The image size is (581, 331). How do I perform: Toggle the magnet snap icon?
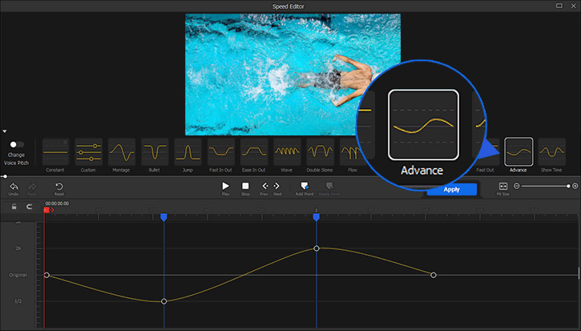30,207
